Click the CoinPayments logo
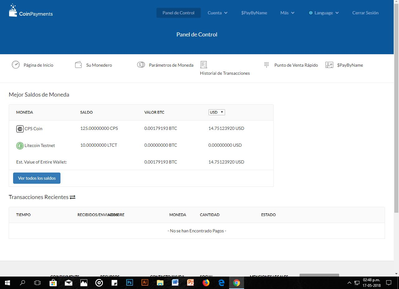The width and height of the screenshot is (399, 289). pos(31,11)
